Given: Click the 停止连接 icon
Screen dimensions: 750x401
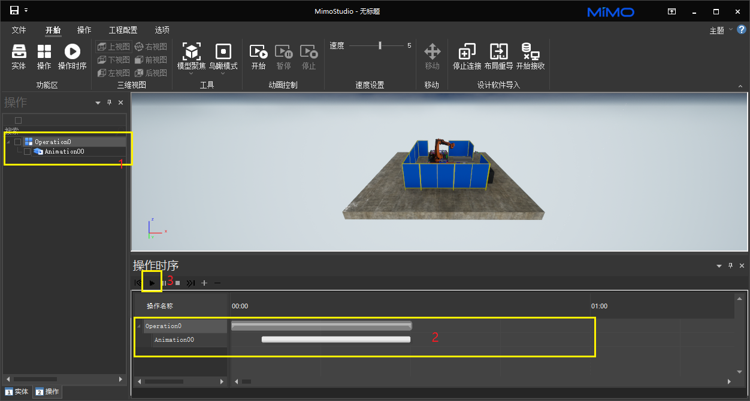Looking at the screenshot, I should [467, 52].
